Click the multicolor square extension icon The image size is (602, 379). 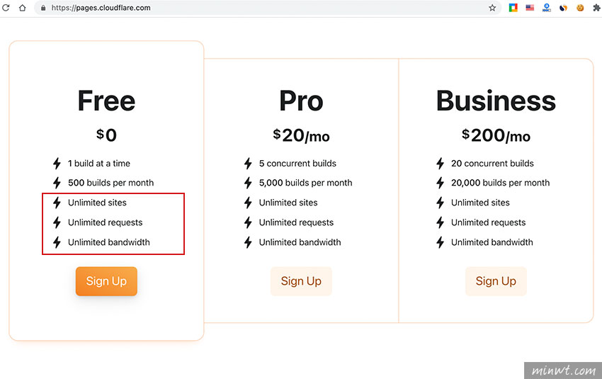pyautogui.click(x=513, y=8)
